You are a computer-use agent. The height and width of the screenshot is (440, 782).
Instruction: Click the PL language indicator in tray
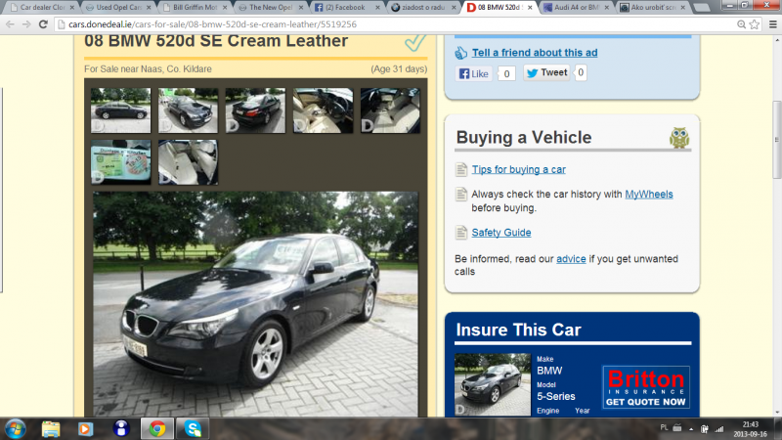pyautogui.click(x=664, y=427)
